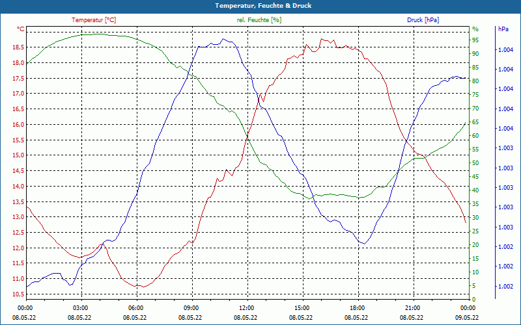The image size is (521, 325).
Task: Click the '5' humidity axis tick
Action: 474,286
